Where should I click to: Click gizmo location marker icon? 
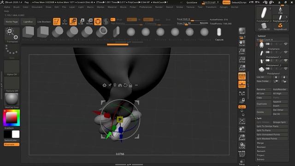point(115,85)
